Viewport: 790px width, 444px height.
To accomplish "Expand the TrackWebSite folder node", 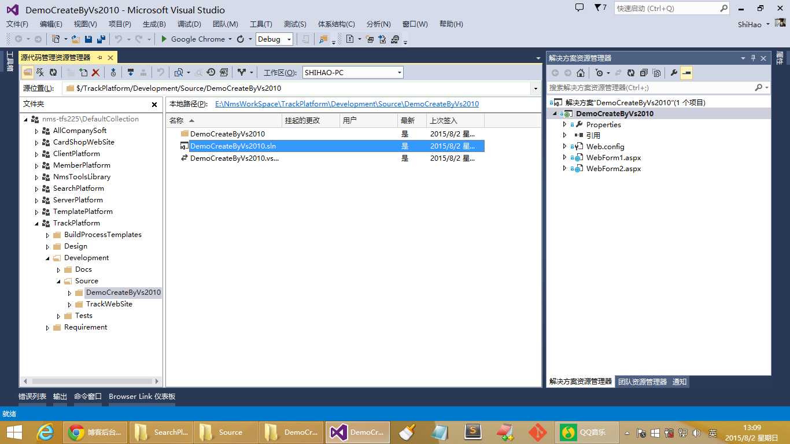I will coord(70,304).
